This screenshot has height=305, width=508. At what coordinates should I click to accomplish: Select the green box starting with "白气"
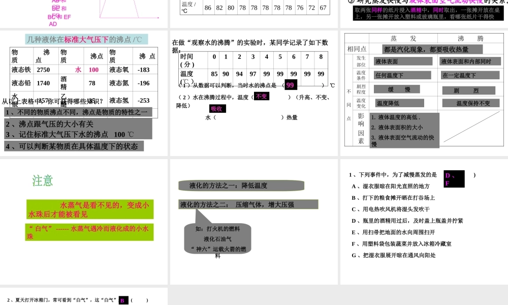(x=89, y=232)
